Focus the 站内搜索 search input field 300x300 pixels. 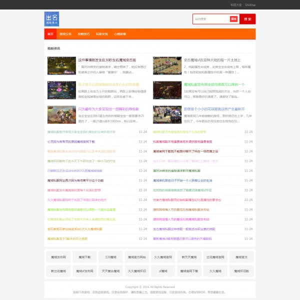pos(211,19)
